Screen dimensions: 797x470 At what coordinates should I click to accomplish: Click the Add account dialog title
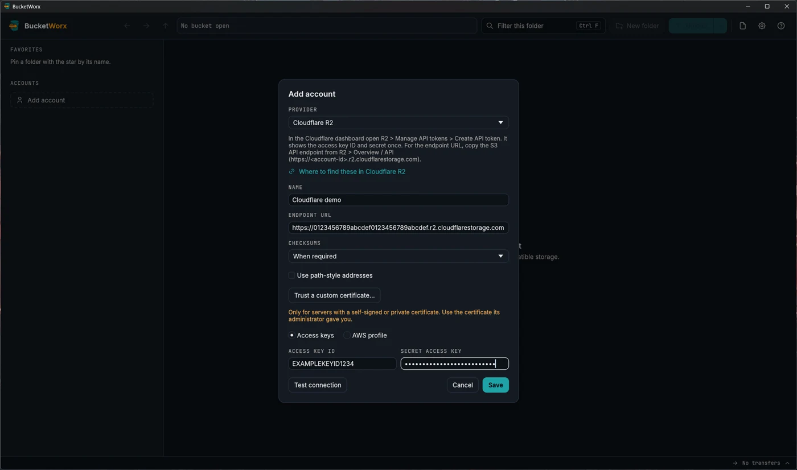(x=312, y=94)
